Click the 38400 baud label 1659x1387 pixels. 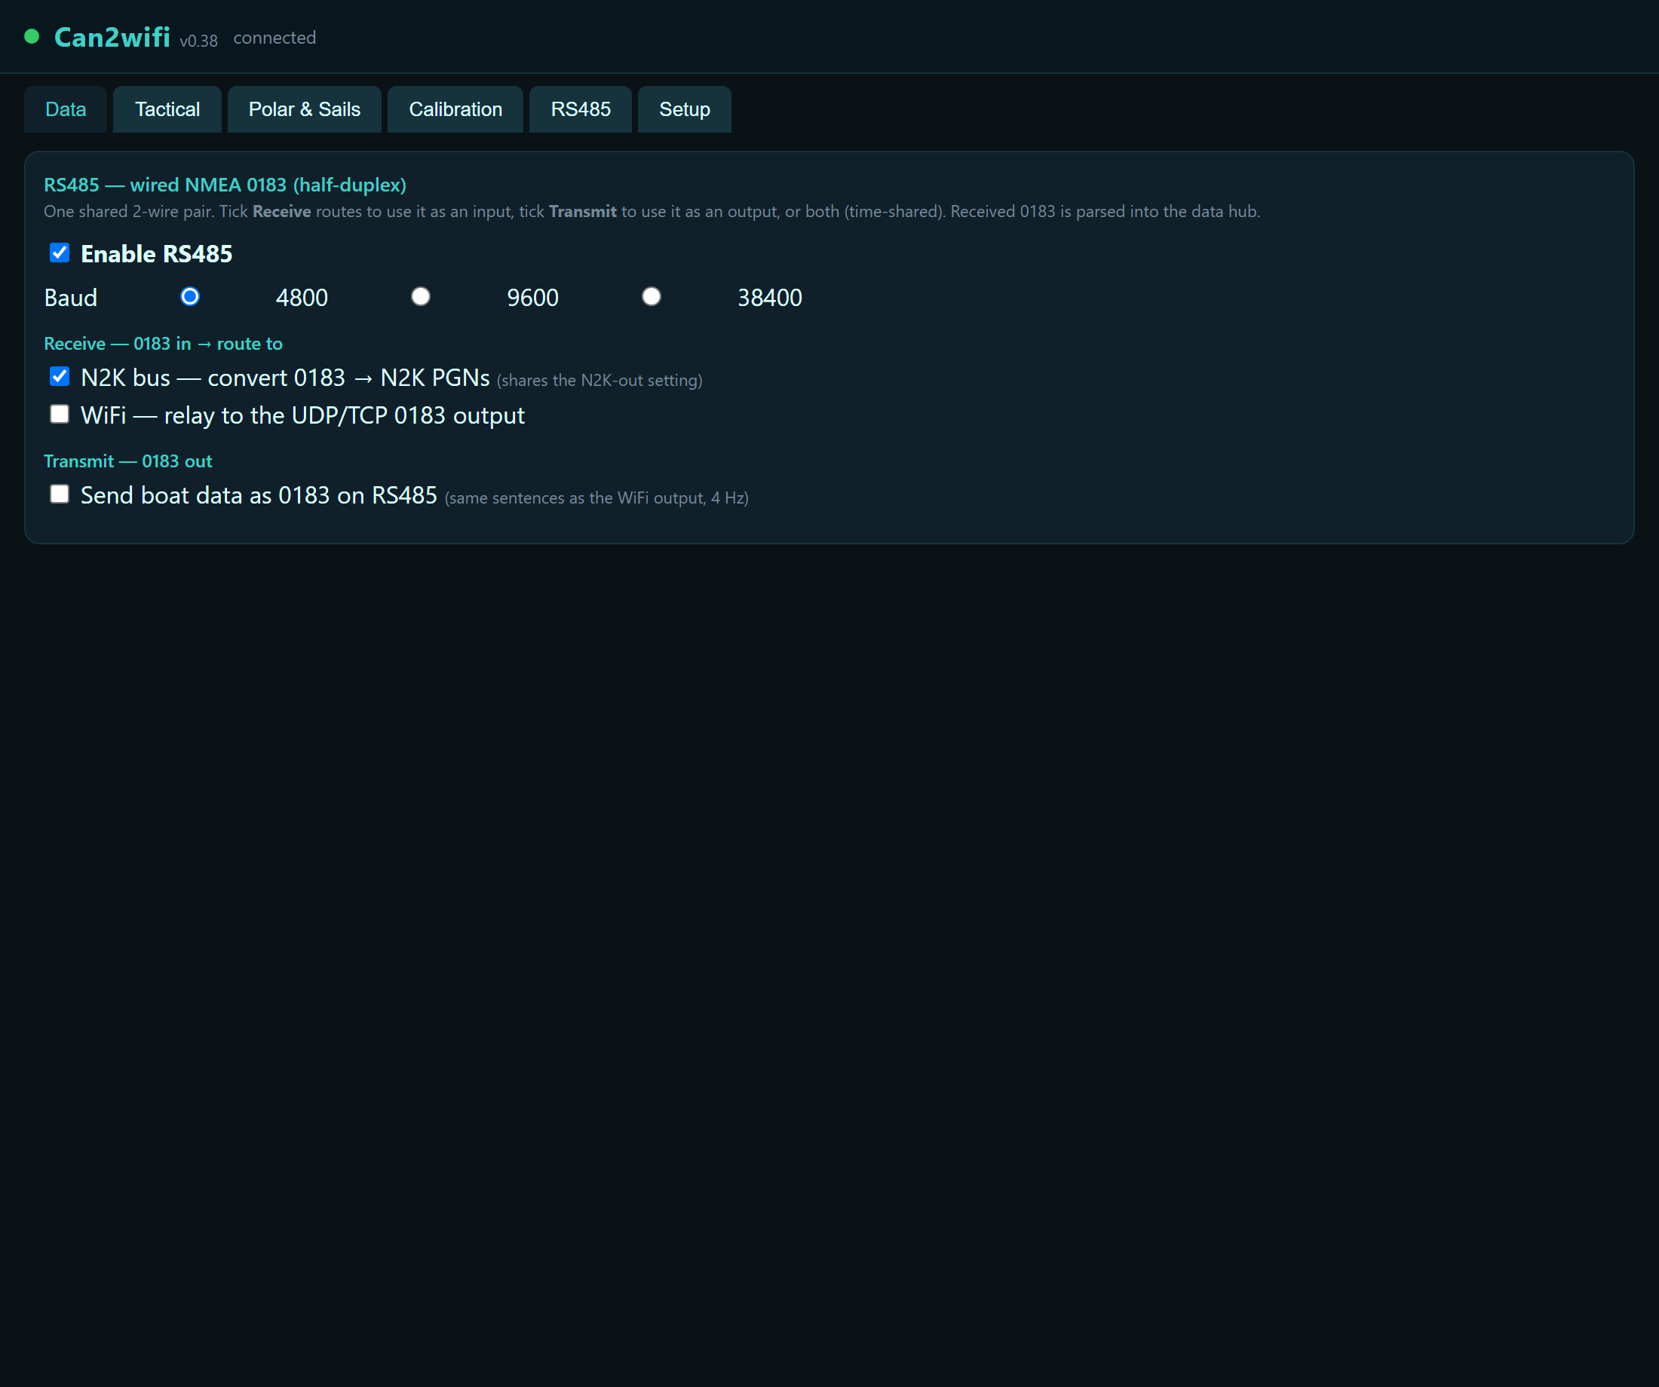tap(769, 298)
